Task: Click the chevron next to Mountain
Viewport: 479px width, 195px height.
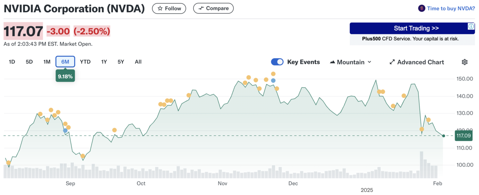Action: [x=369, y=62]
